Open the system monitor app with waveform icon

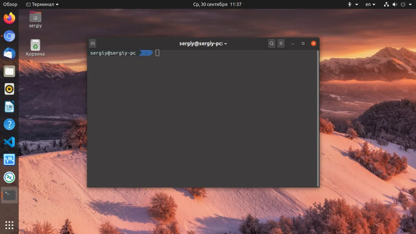pos(9,160)
